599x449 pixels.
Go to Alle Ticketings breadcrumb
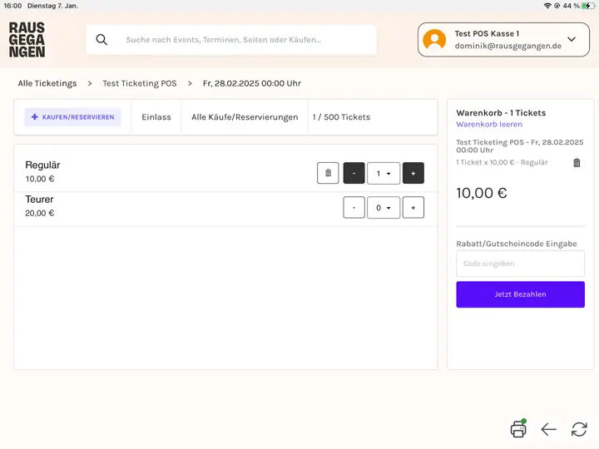point(47,83)
